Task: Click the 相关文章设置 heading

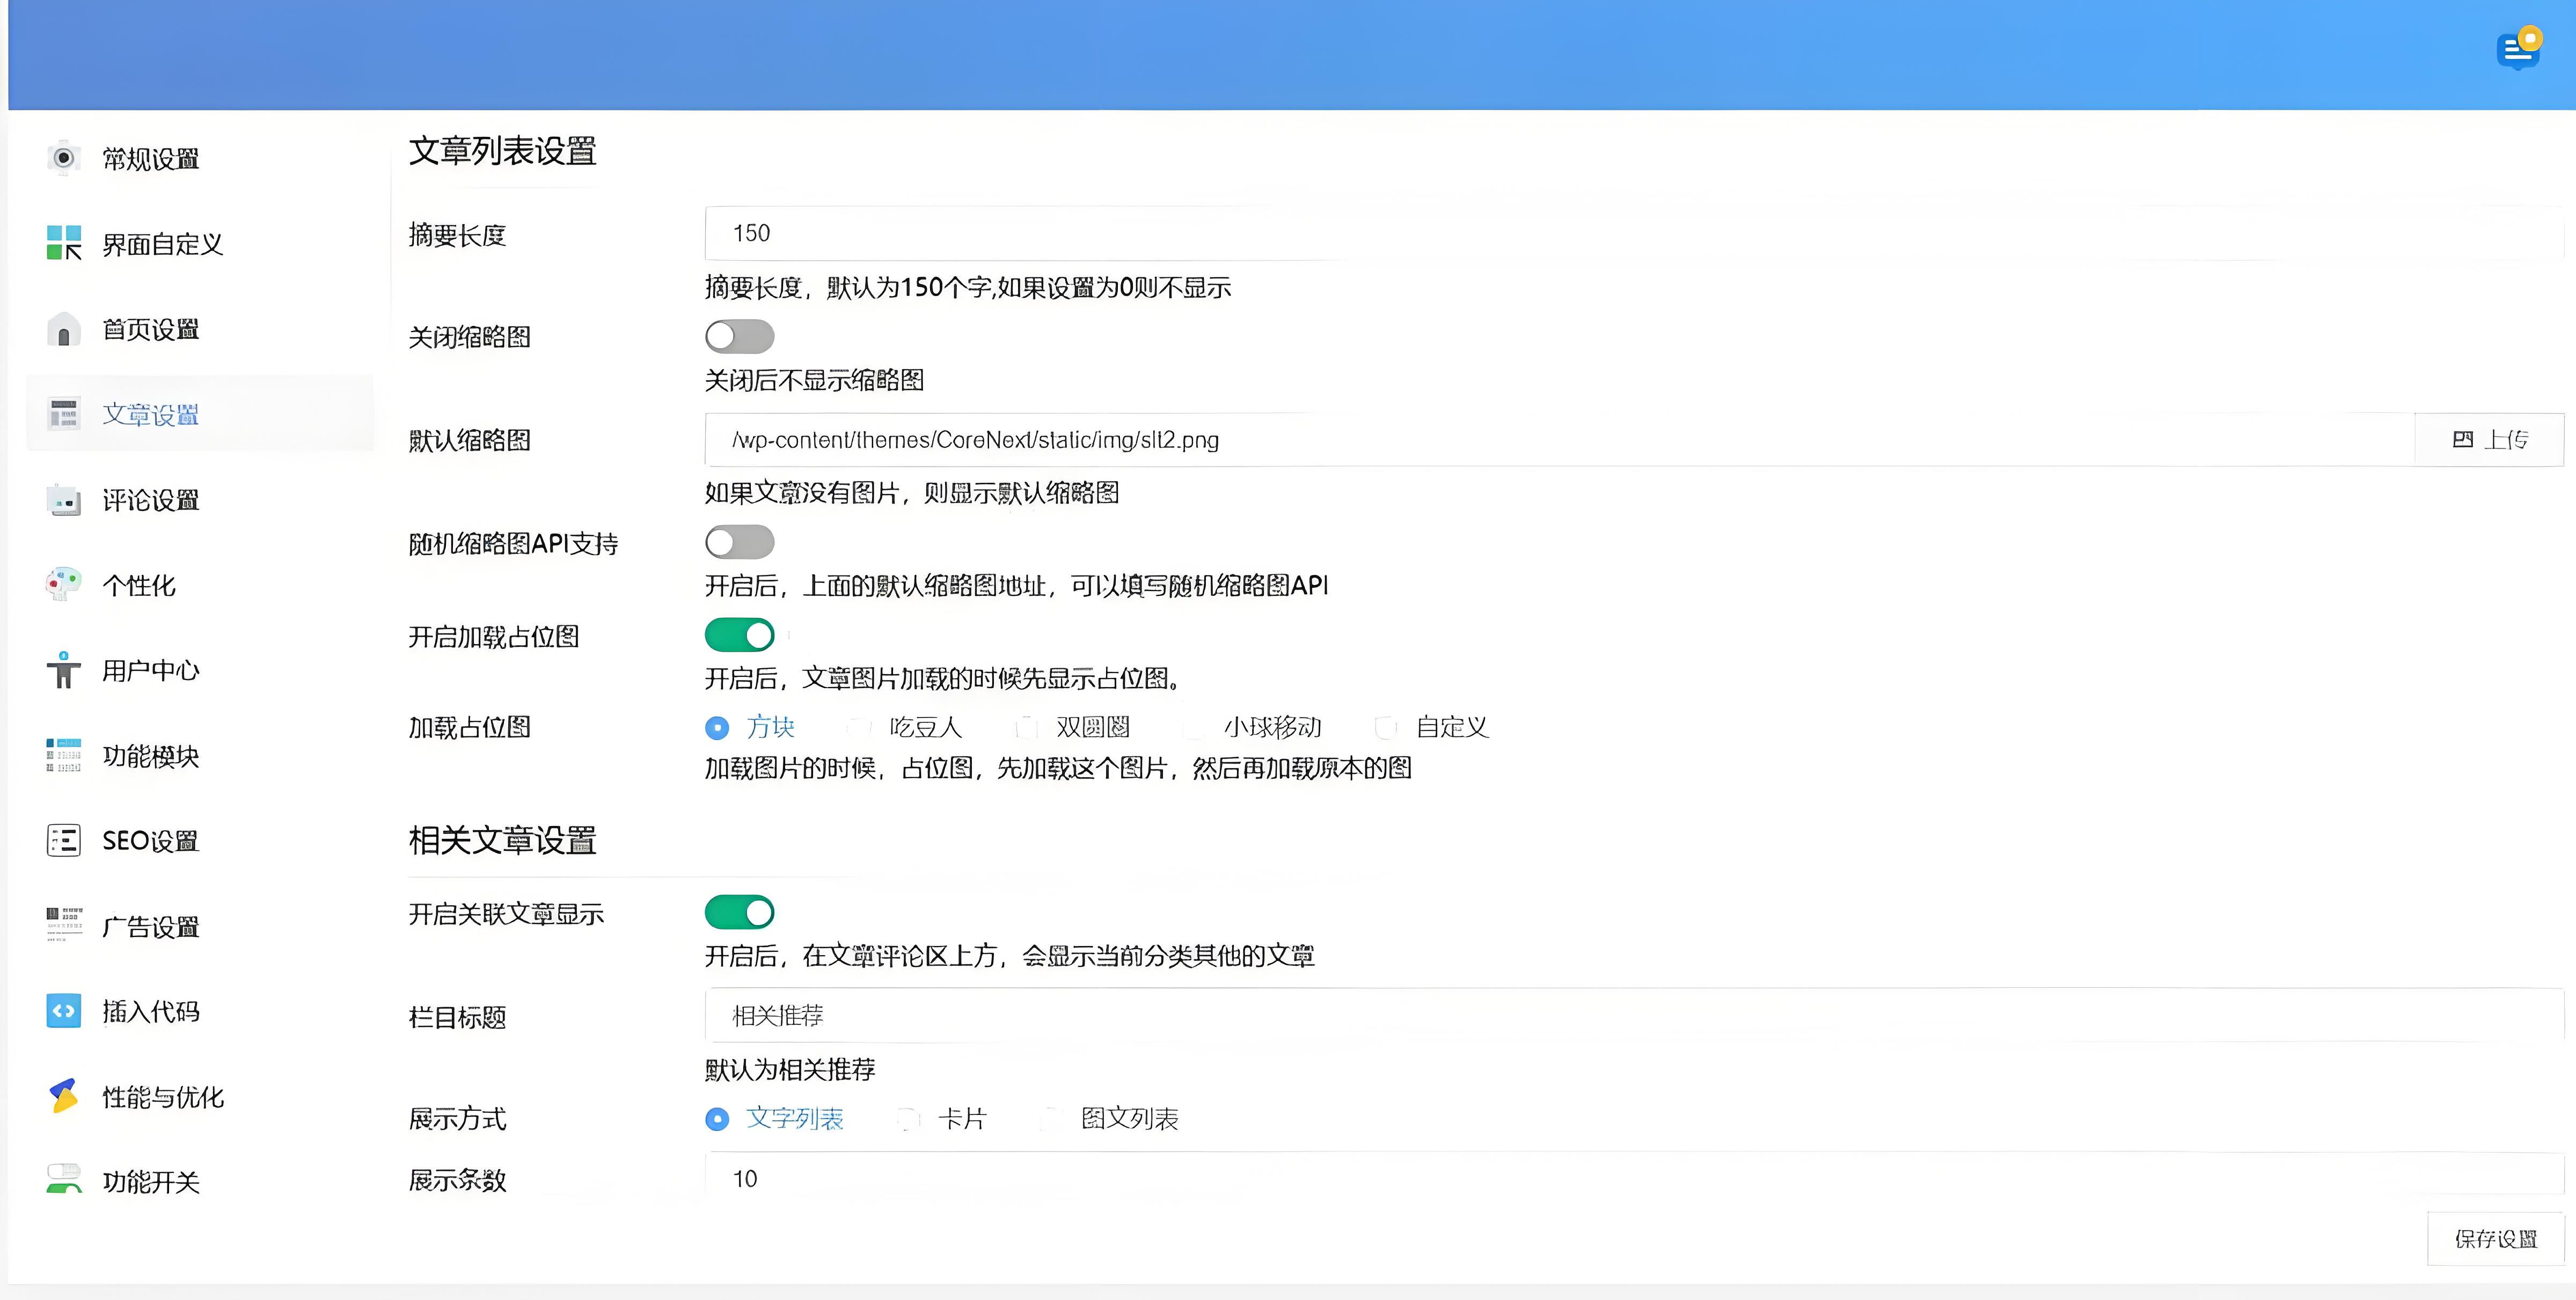Action: coord(503,840)
